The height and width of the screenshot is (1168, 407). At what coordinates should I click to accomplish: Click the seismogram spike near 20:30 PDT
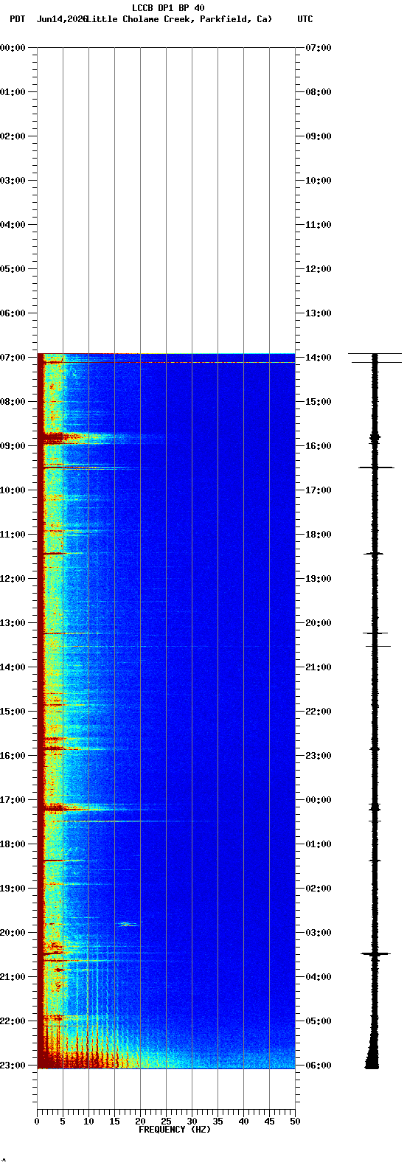(x=375, y=953)
